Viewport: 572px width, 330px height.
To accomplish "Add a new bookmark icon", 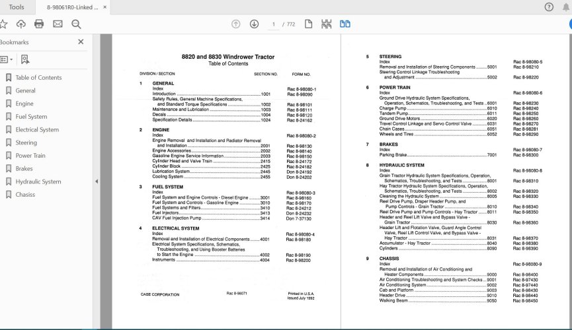I will [25, 59].
